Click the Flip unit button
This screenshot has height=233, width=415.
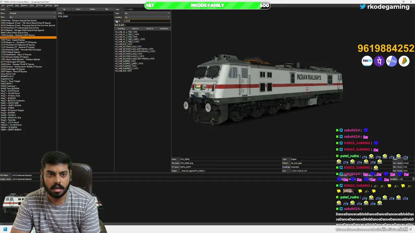107,9
